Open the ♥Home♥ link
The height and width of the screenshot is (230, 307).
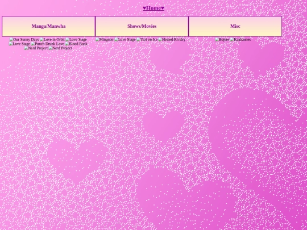pos(153,8)
